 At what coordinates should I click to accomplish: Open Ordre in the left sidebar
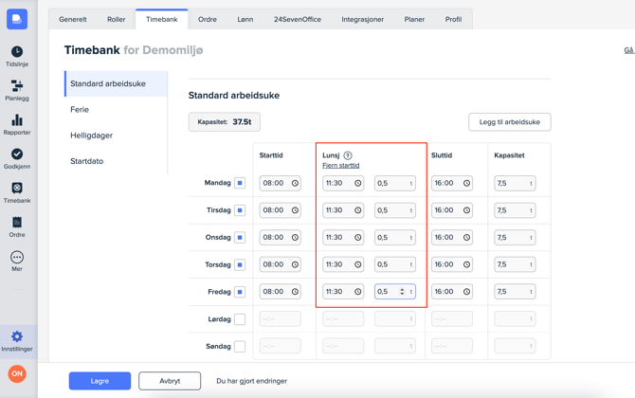pos(17,226)
